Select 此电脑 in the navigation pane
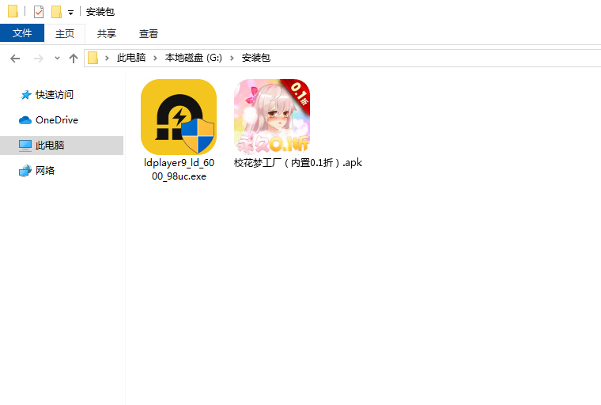 [x=62, y=146]
